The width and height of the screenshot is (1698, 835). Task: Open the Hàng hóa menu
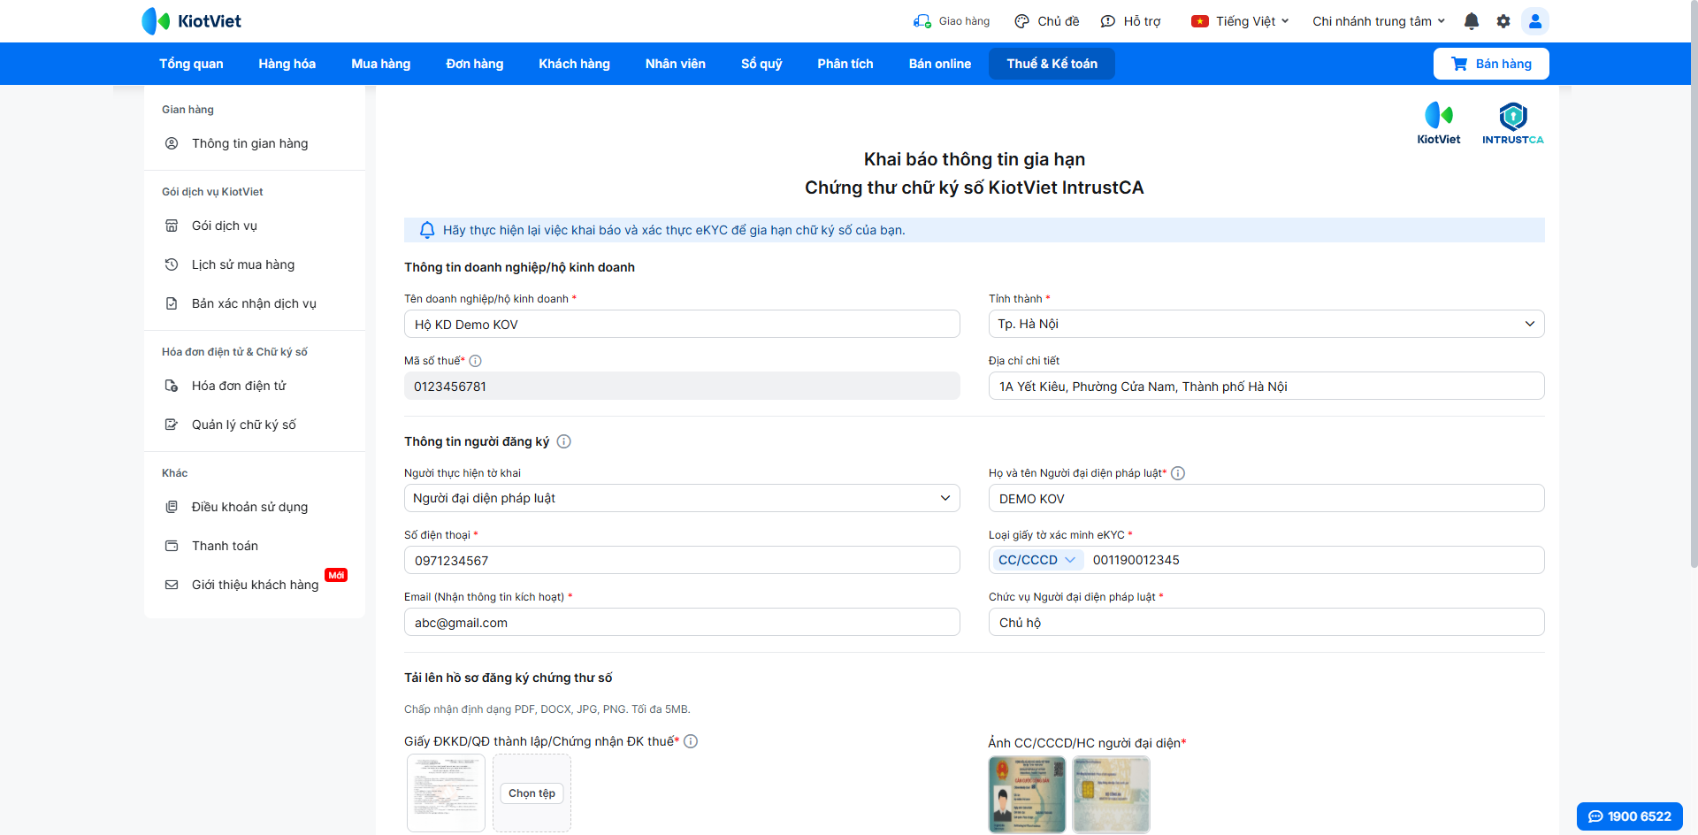[287, 64]
